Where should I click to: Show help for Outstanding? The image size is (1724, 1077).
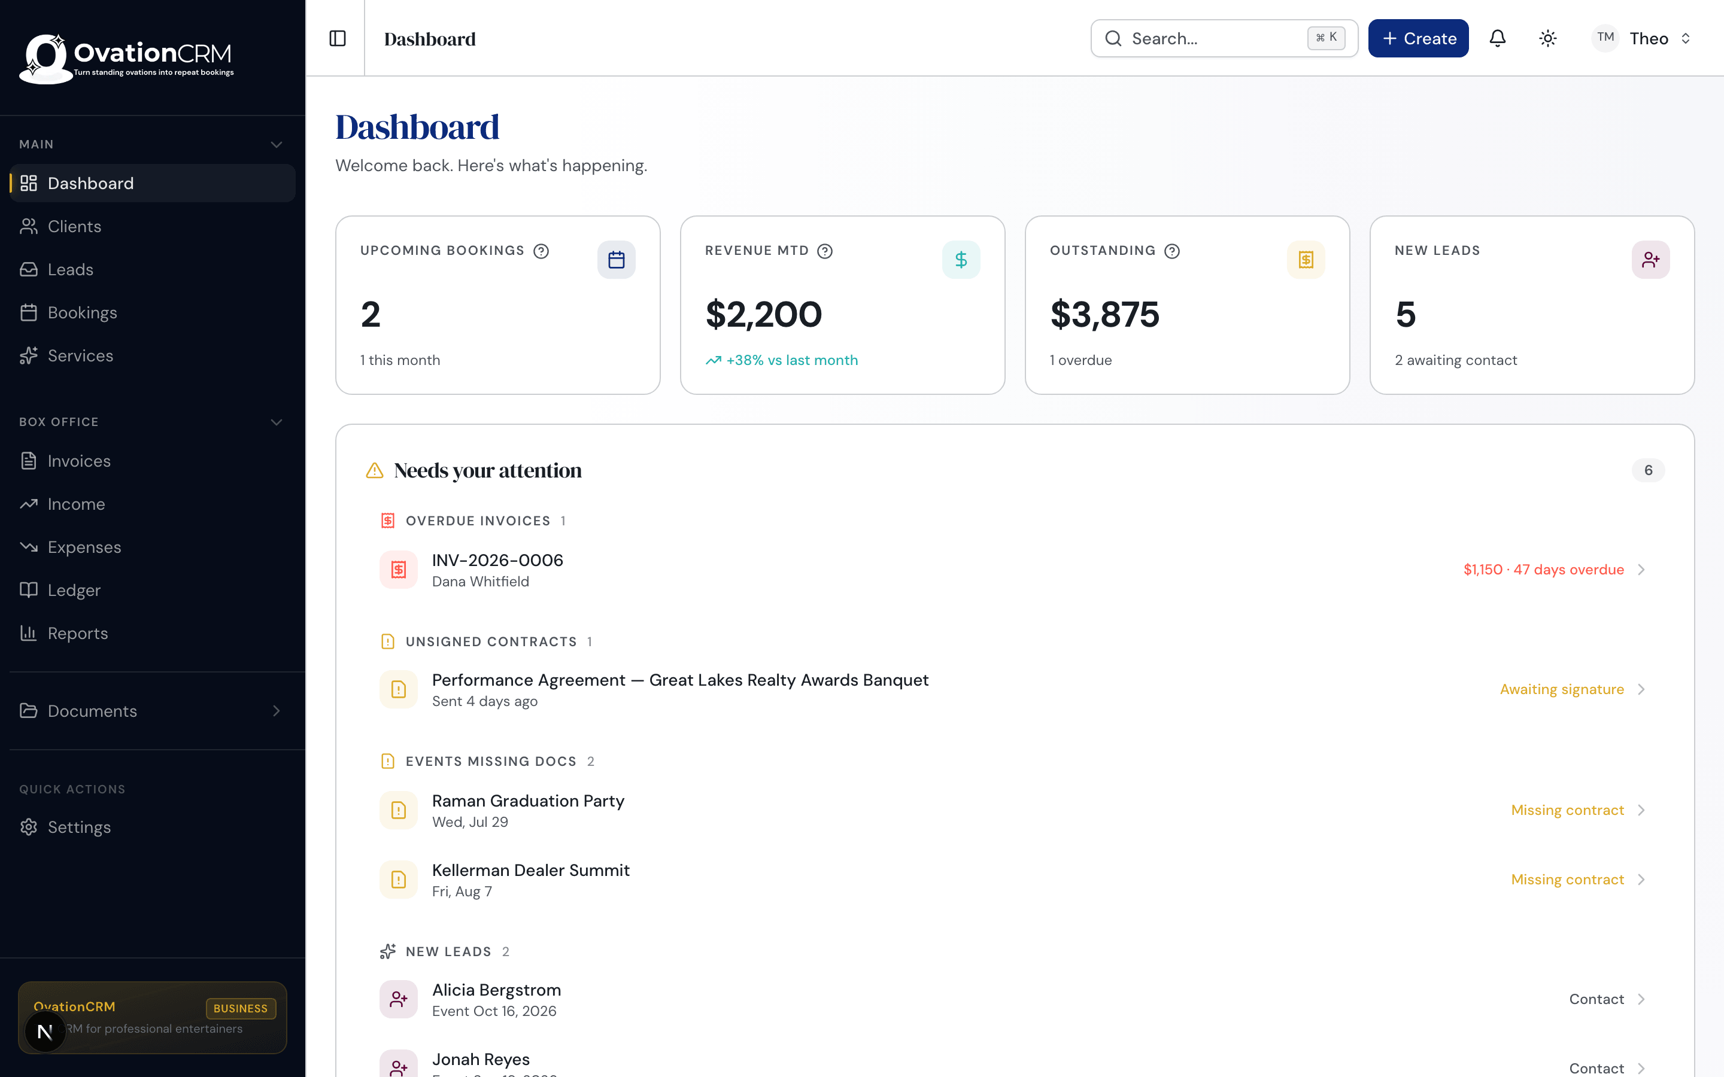1172,251
